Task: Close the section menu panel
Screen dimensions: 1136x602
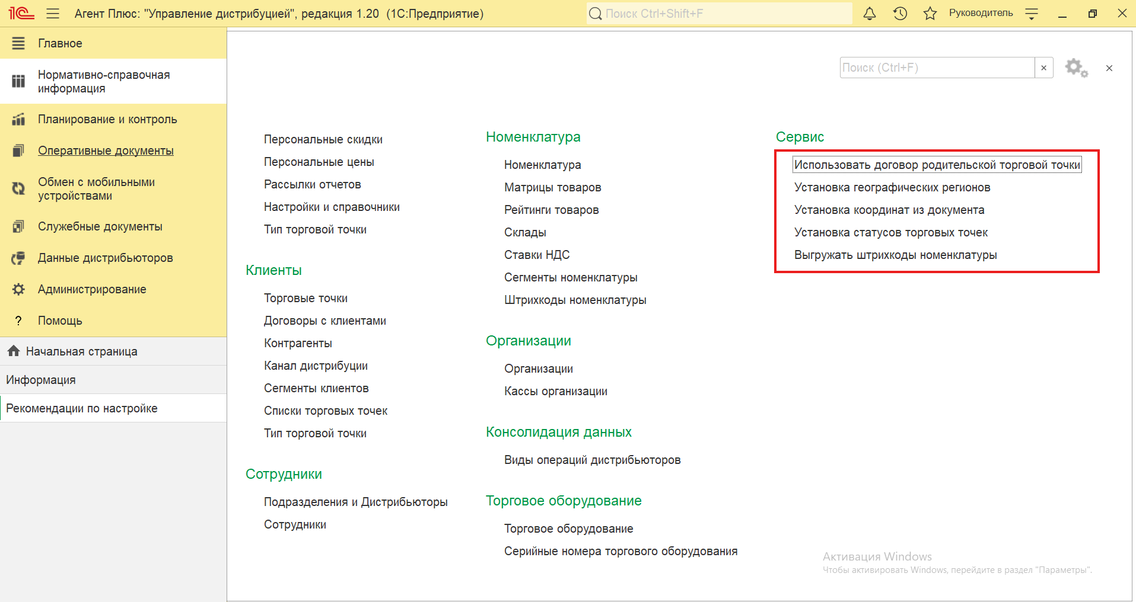Action: click(1109, 68)
